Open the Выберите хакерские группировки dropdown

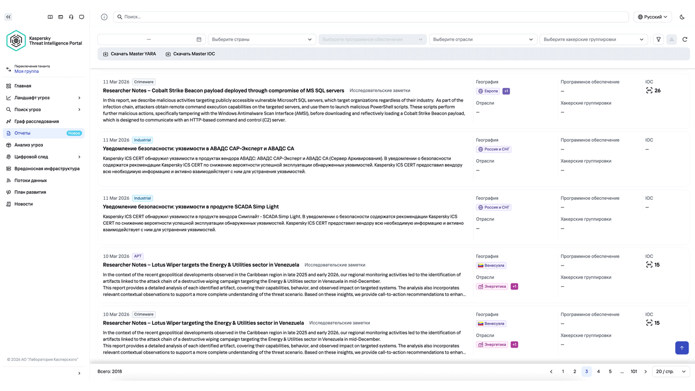594,39
